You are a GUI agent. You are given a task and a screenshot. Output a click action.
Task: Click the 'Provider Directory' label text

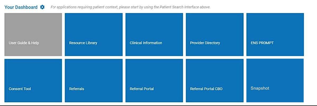click(205, 43)
